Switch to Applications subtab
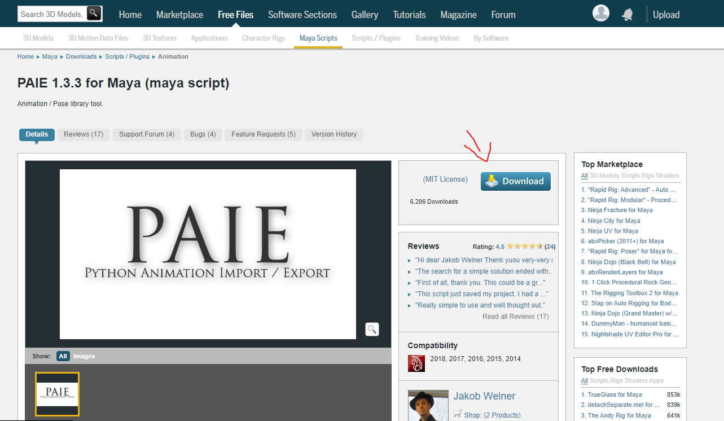This screenshot has width=724, height=421. (209, 38)
